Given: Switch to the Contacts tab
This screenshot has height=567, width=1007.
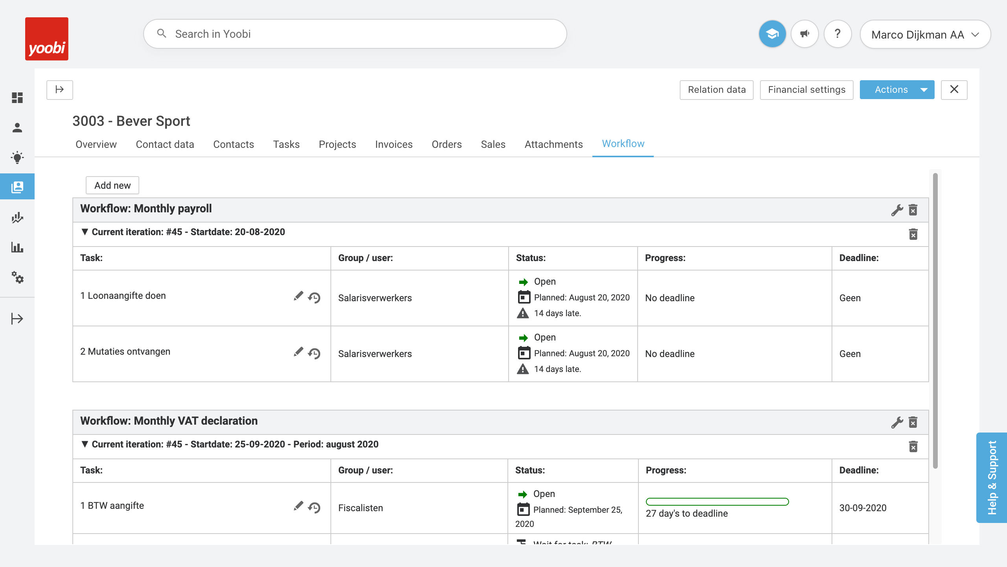Looking at the screenshot, I should pyautogui.click(x=234, y=144).
